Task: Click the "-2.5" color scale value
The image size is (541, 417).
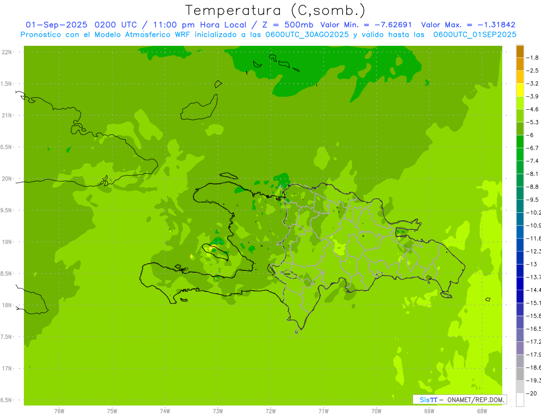Action: 533,71
